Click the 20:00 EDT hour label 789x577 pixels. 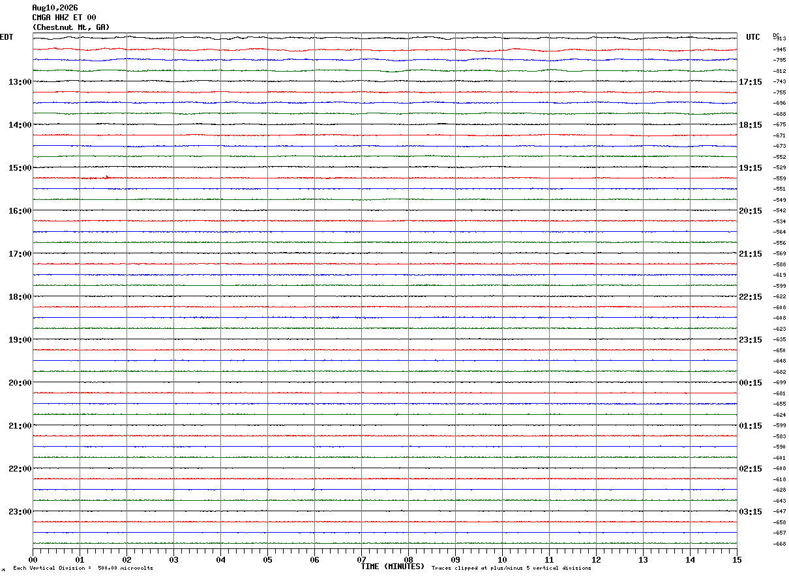coord(20,383)
